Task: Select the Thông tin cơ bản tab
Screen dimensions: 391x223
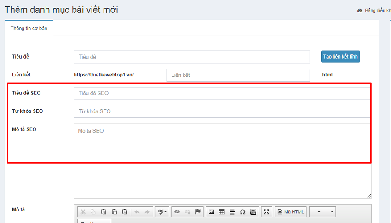Action: pyautogui.click(x=29, y=28)
